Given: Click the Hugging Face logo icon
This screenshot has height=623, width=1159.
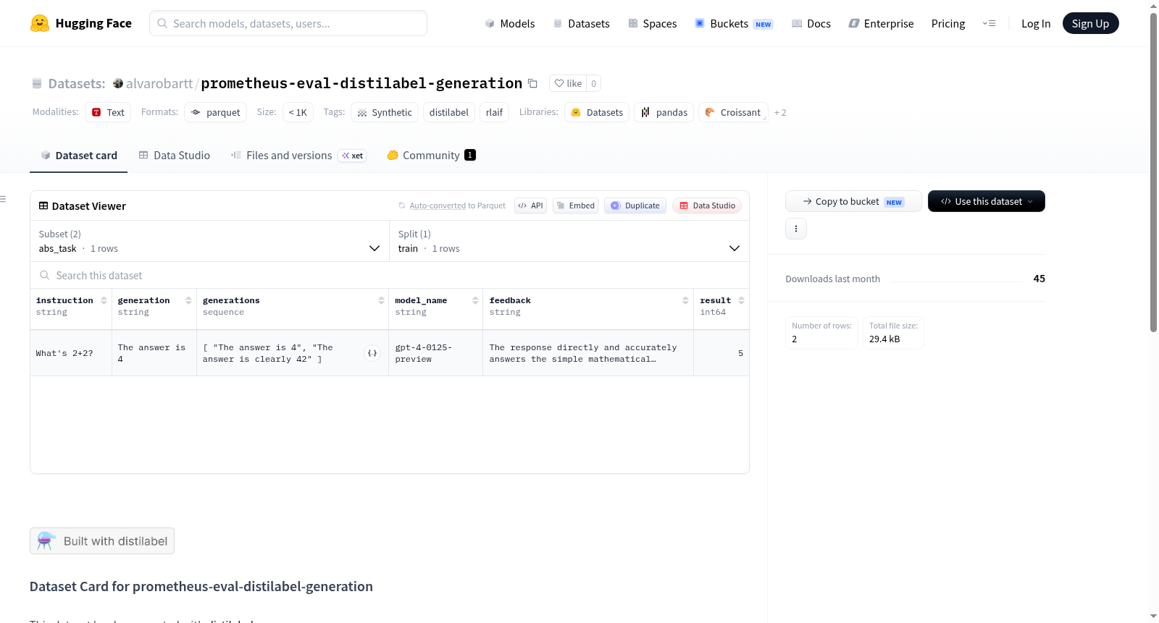Looking at the screenshot, I should [x=39, y=23].
